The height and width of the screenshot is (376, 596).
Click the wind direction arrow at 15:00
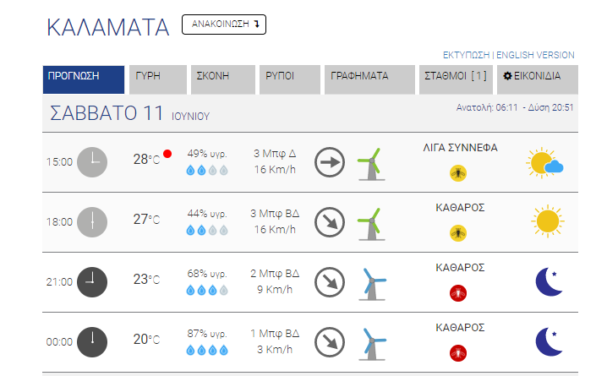pos(330,162)
